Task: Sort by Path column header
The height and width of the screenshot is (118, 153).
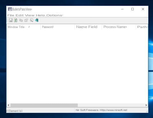Action: click(142, 27)
